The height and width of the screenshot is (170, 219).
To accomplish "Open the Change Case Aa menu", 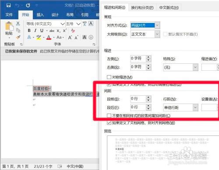I will tap(60, 37).
